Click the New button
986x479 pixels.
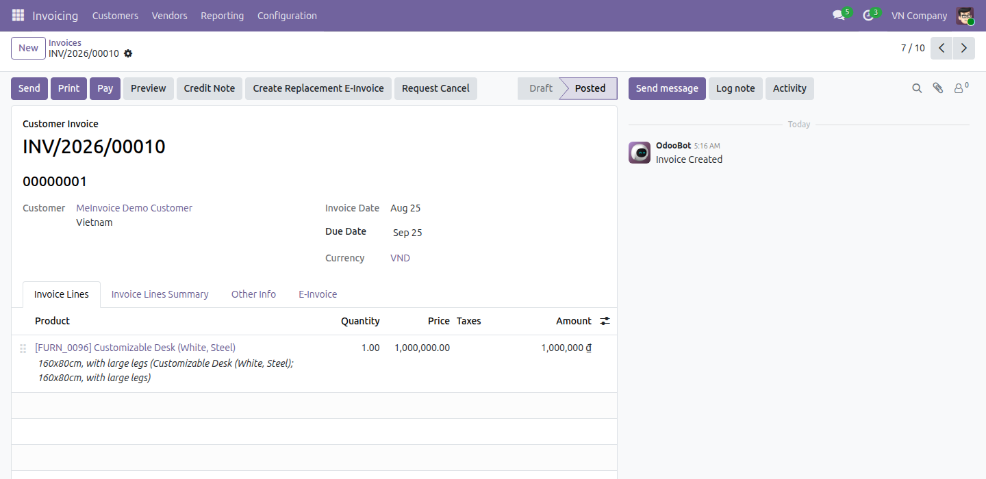coord(28,48)
